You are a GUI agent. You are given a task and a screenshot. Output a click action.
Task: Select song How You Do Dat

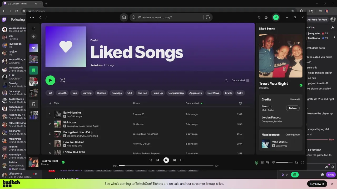point(73,142)
